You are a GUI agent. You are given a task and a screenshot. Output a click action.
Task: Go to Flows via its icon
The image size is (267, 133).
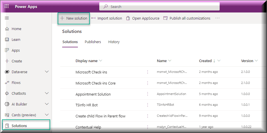pyautogui.click(x=7, y=83)
